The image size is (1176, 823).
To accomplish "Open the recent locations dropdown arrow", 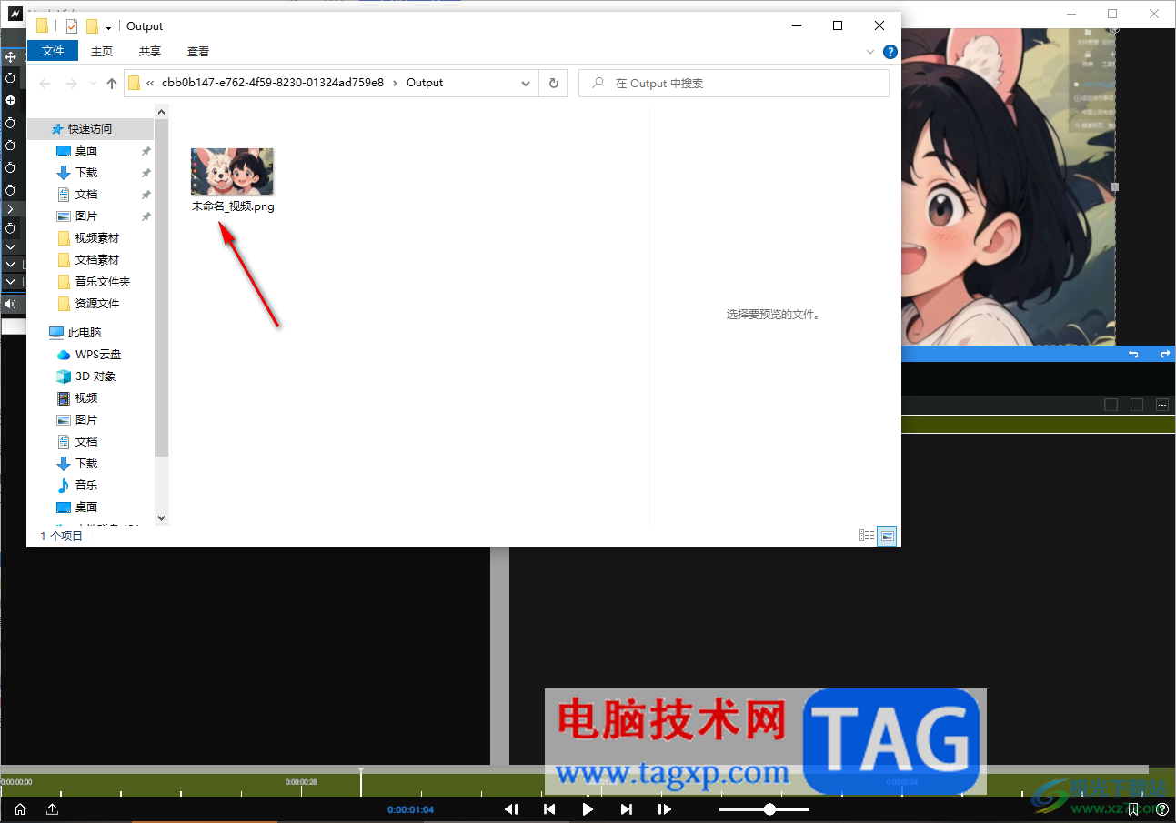I will pos(93,84).
